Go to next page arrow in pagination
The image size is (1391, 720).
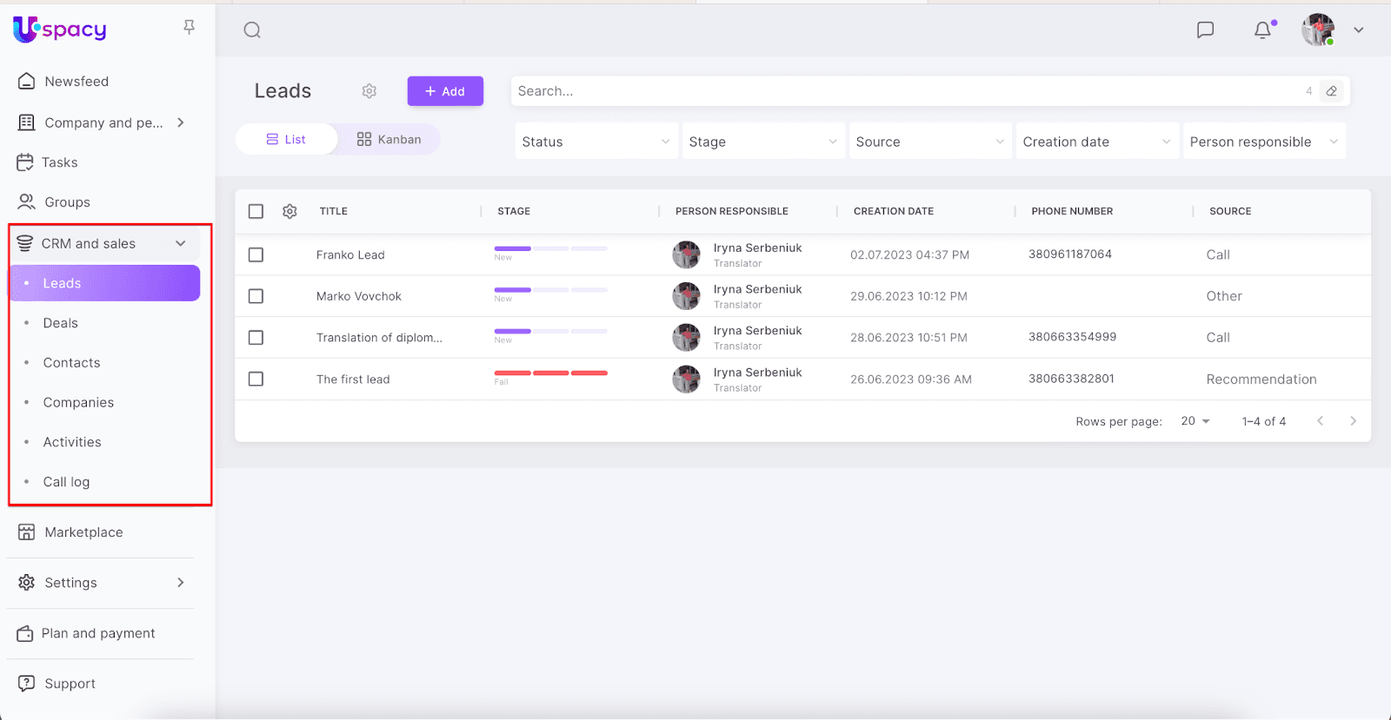[1353, 421]
